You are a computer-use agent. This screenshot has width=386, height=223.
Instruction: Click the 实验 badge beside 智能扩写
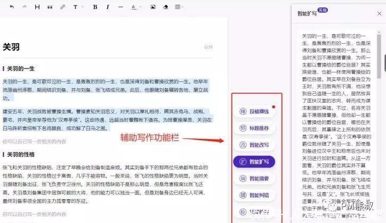(323, 10)
